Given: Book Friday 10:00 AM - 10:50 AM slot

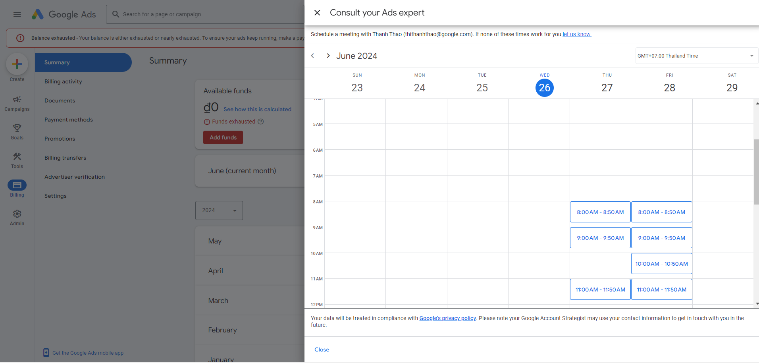Looking at the screenshot, I should [x=661, y=264].
